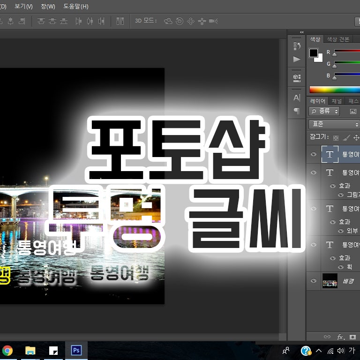
Task: Pick a color from spectrum ramp
Action: click(335, 90)
